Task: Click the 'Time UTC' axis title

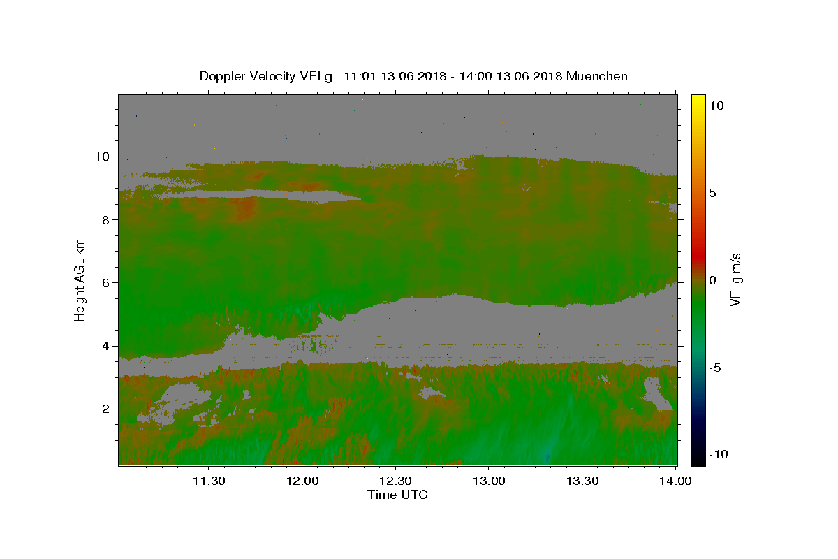Action: point(397,495)
